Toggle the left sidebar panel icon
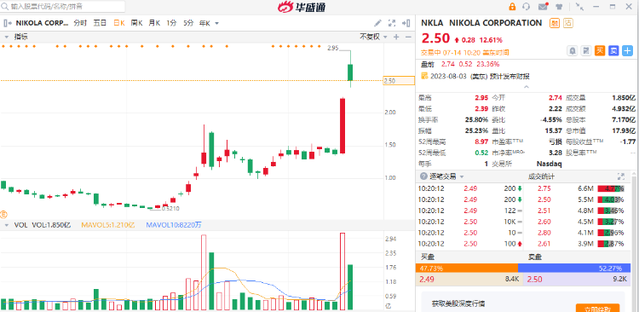The width and height of the screenshot is (639, 312). click(6, 23)
